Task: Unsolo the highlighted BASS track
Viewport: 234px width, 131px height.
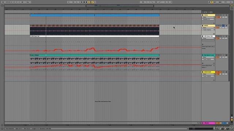Action: 223,25
